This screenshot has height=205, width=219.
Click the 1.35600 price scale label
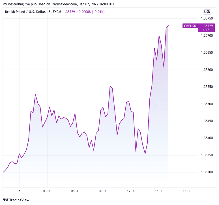click(x=207, y=70)
